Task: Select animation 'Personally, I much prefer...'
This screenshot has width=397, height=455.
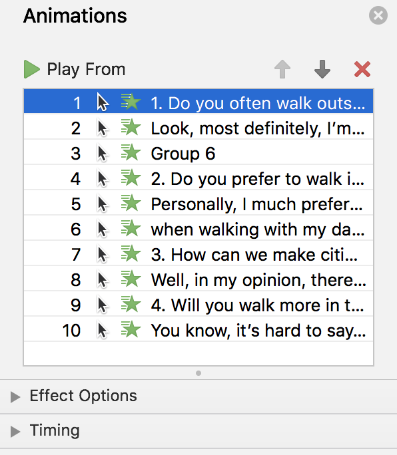Action: tap(198, 203)
